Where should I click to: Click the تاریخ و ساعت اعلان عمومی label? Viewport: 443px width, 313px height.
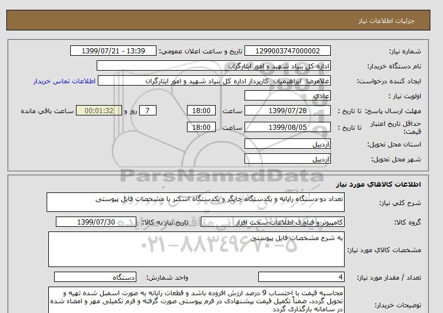coord(201,51)
